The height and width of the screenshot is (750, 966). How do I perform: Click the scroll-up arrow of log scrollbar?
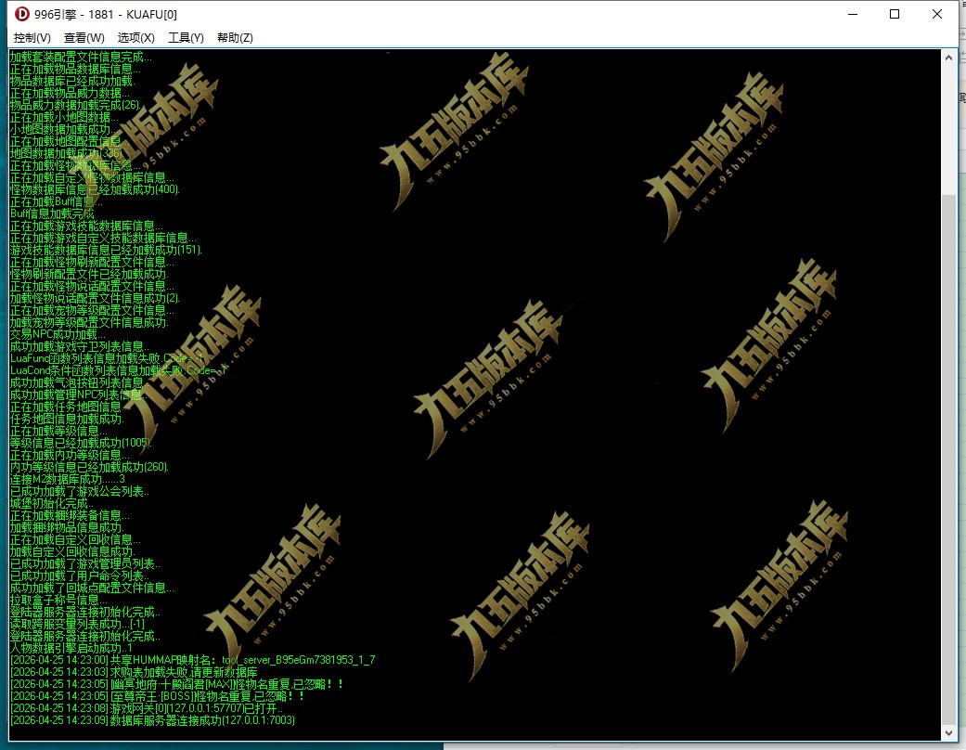(948, 58)
